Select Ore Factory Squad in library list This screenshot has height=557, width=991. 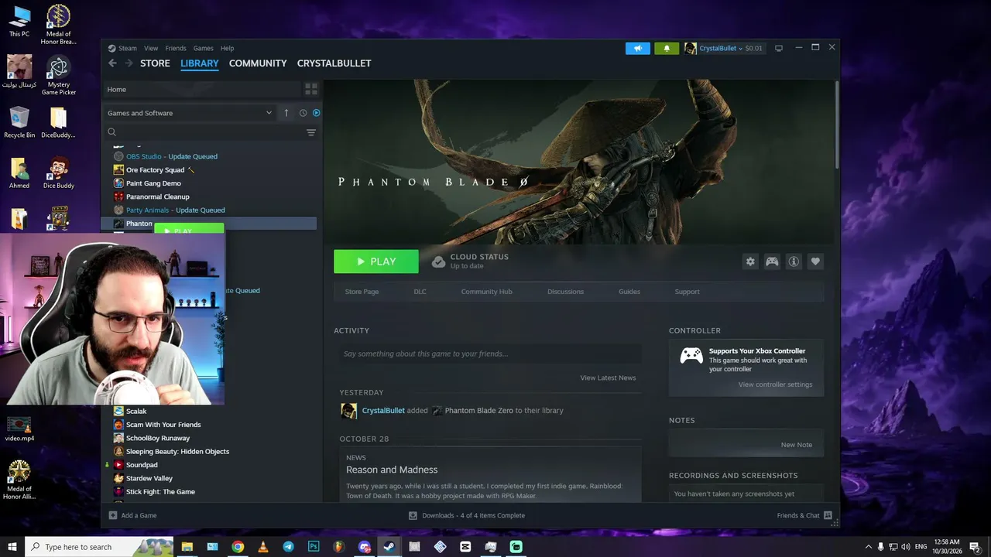coord(155,169)
